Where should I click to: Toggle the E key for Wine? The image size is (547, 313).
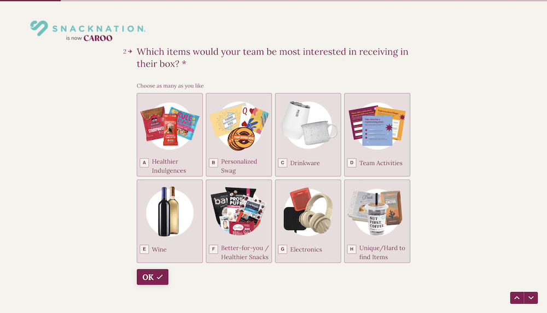click(144, 249)
